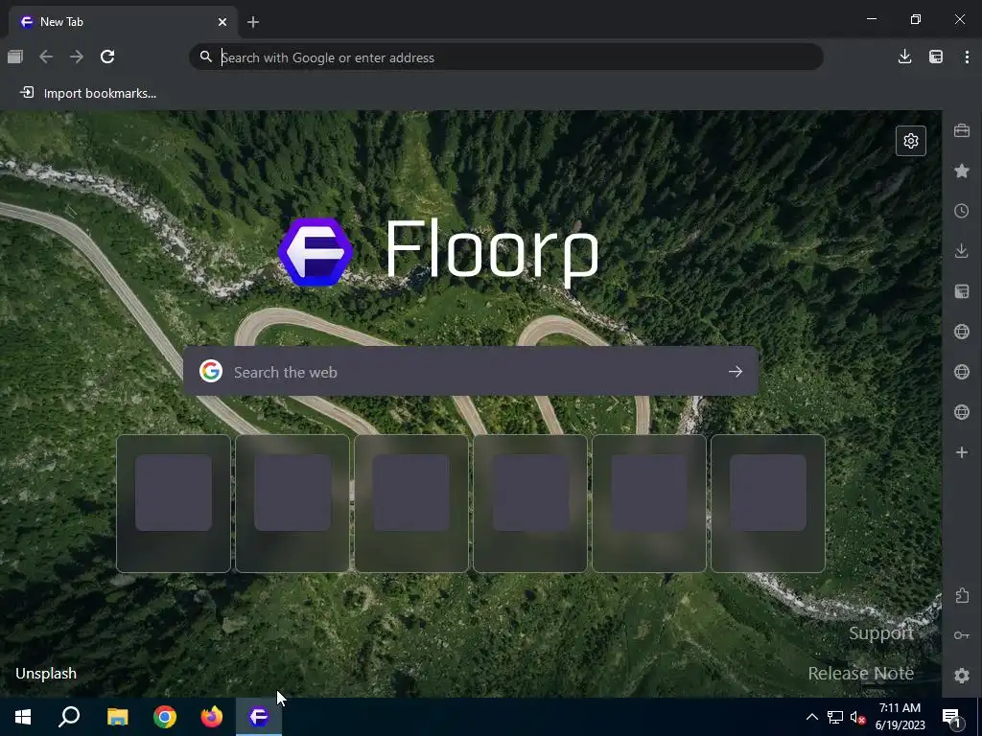
Task: Open the browser manager briefcase sidebar icon
Action: pyautogui.click(x=962, y=130)
